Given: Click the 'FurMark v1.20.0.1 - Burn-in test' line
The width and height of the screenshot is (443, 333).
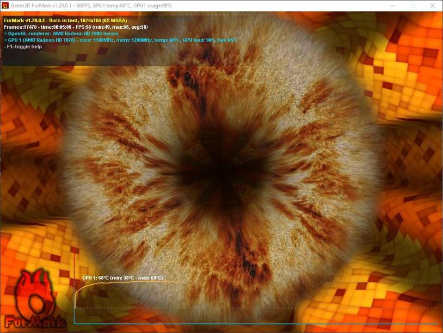Looking at the screenshot, I should 65,20.
